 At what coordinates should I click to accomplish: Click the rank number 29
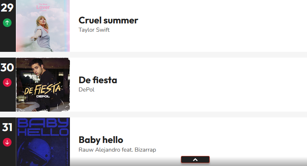7,8
